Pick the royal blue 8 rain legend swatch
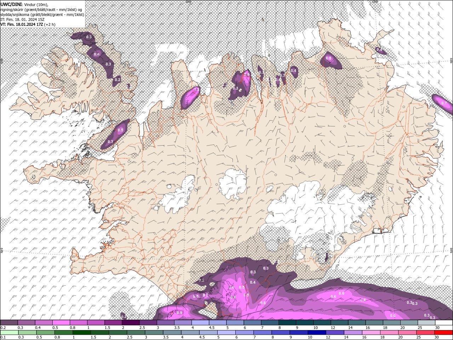Viewport: 453px width, 340px height. pos(280,333)
